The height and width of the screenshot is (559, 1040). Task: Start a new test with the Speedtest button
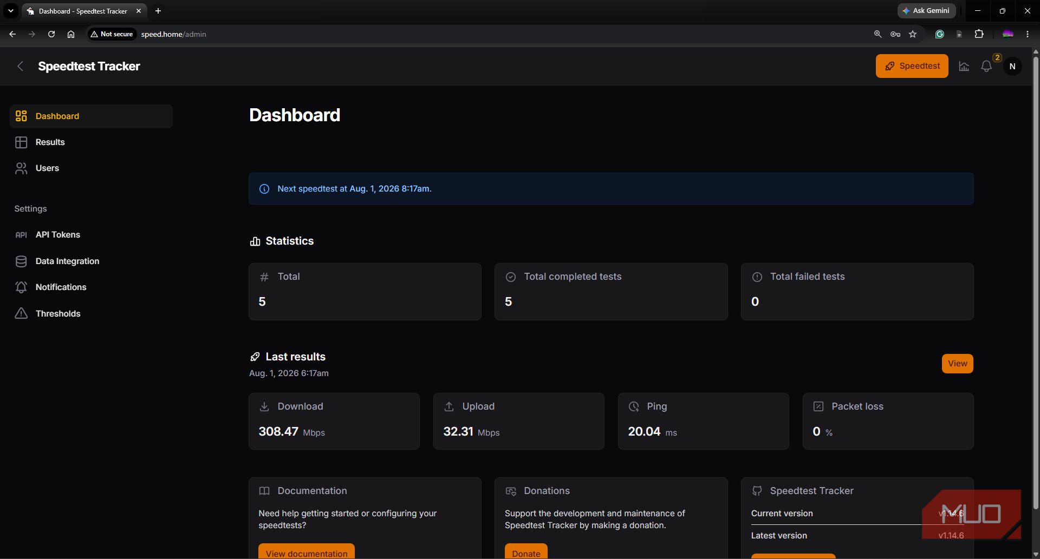coord(912,66)
